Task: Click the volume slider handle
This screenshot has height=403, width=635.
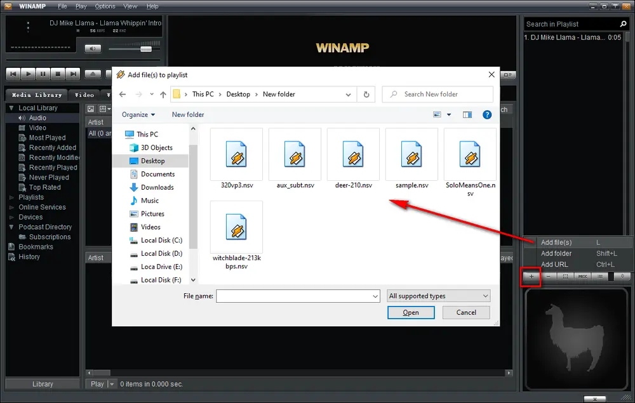Action: (x=146, y=49)
